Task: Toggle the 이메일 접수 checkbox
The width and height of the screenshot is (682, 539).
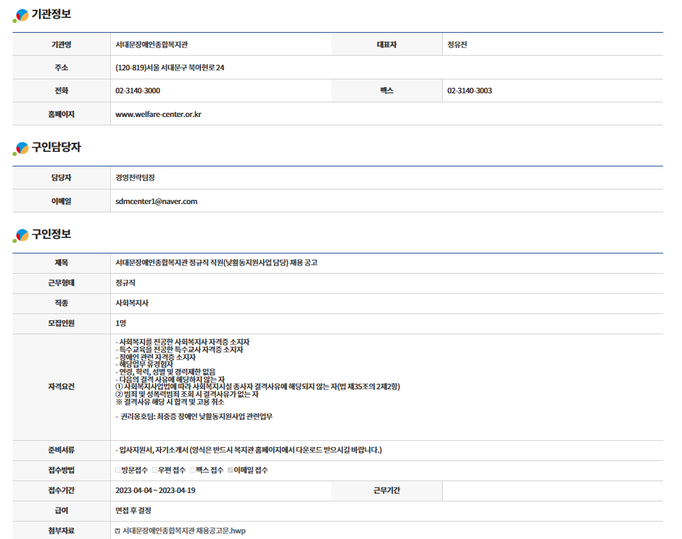Action: coord(231,470)
